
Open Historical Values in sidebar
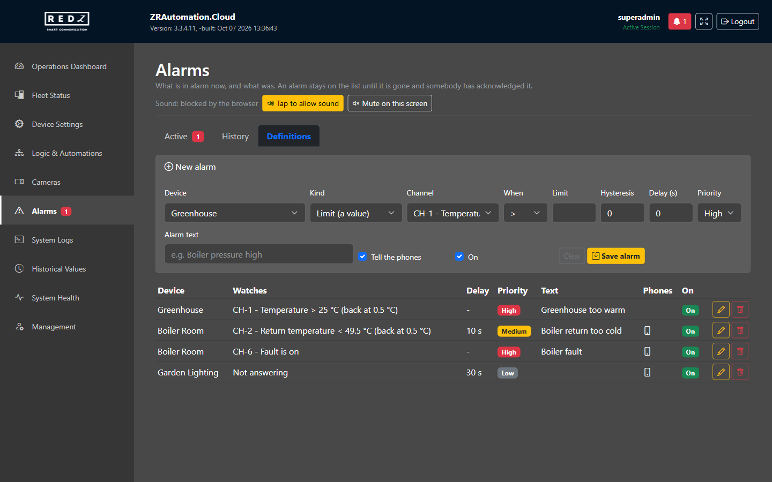[67, 269]
